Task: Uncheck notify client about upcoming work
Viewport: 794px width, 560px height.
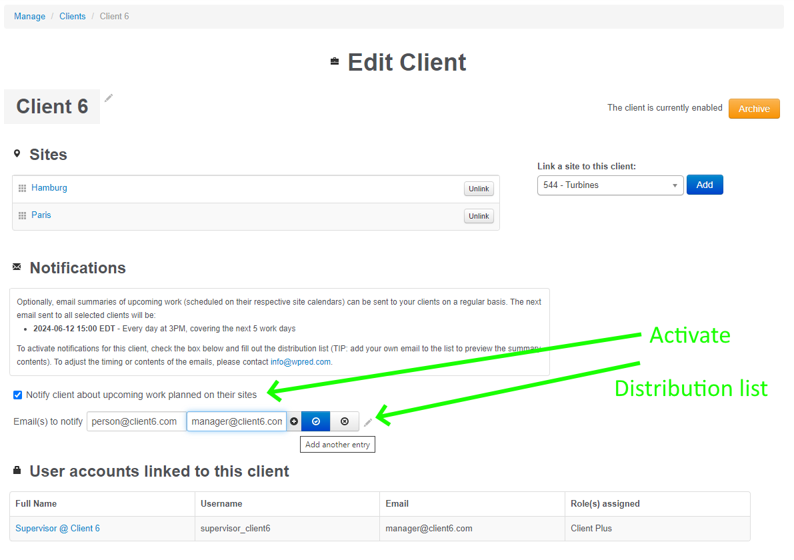Action: pos(17,395)
